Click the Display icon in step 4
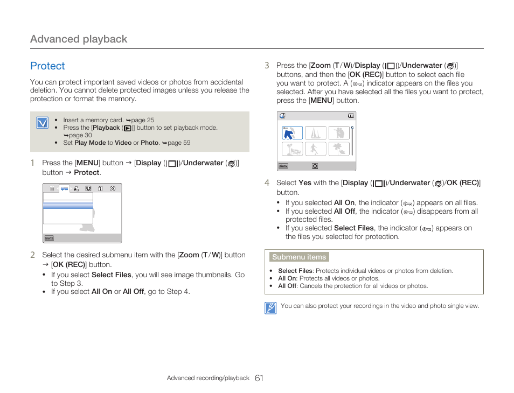This screenshot has width=514, height=393. (x=379, y=184)
